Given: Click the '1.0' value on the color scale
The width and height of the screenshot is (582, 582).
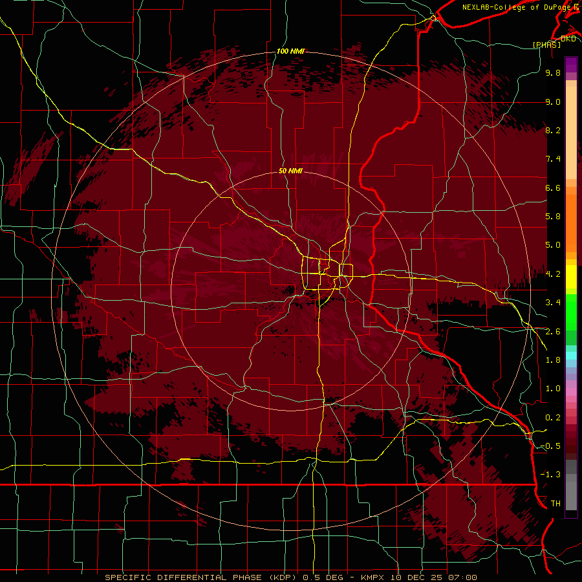Looking at the screenshot, I should (553, 389).
